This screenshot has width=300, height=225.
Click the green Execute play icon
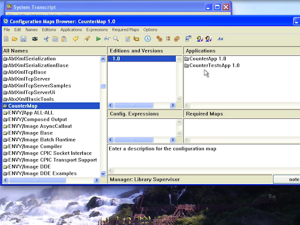pos(98,38)
